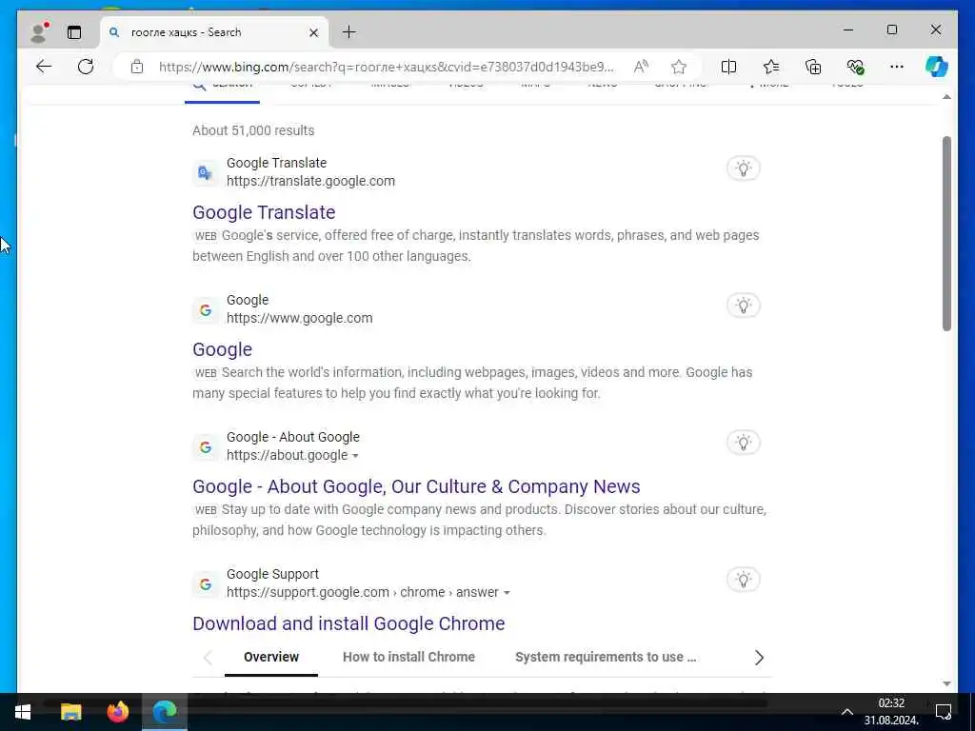Open Google - About Google, Our Culture link
This screenshot has height=731, width=975.
(416, 486)
